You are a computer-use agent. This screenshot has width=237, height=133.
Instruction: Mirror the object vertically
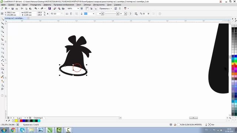pos(71,14)
